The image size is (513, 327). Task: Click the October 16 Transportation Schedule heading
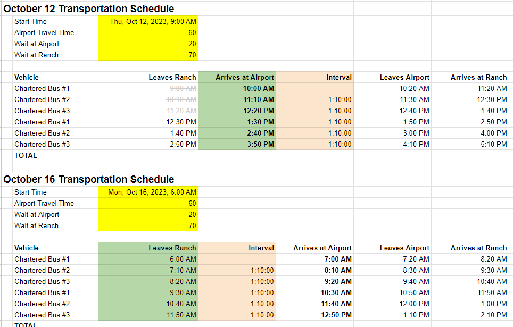(89, 180)
